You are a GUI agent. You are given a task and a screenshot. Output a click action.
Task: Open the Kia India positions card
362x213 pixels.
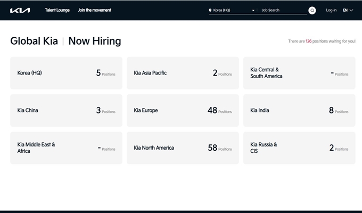(x=299, y=110)
